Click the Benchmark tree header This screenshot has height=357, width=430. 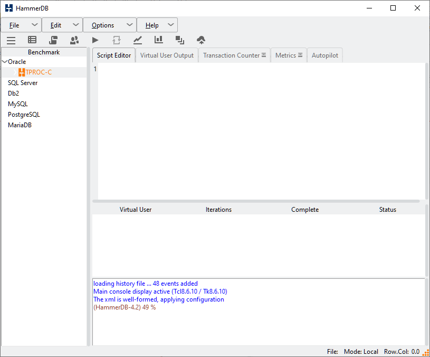pyautogui.click(x=44, y=52)
